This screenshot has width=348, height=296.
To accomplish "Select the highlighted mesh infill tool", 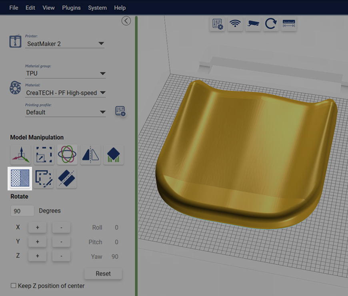I will point(20,178).
